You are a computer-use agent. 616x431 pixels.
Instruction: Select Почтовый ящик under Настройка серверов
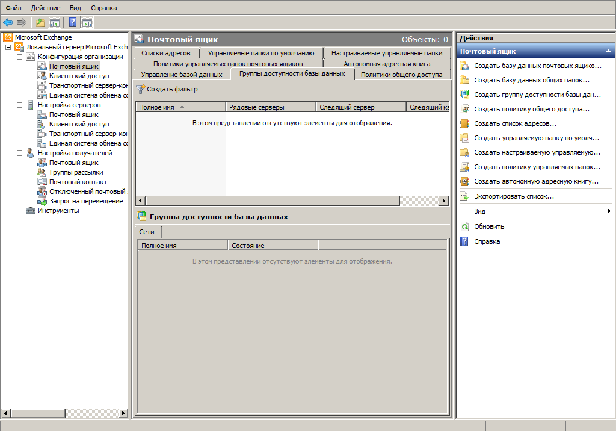(74, 114)
